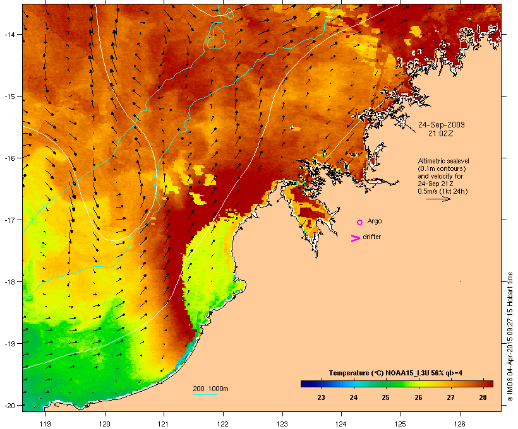Click longitude axis label 125
518x429 pixels.
pyautogui.click(x=401, y=424)
